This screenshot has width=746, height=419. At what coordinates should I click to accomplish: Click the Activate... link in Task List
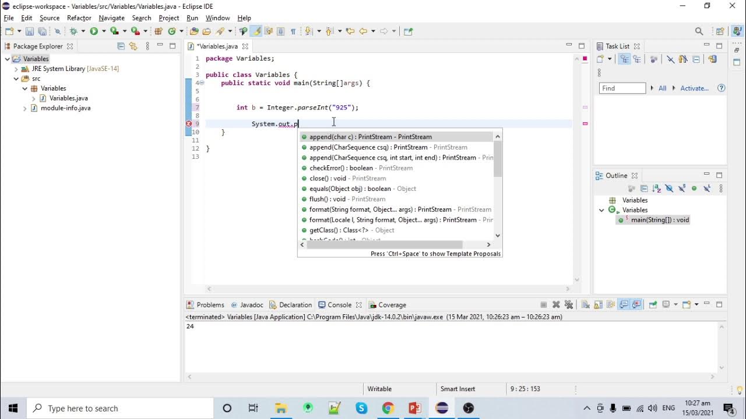(694, 88)
